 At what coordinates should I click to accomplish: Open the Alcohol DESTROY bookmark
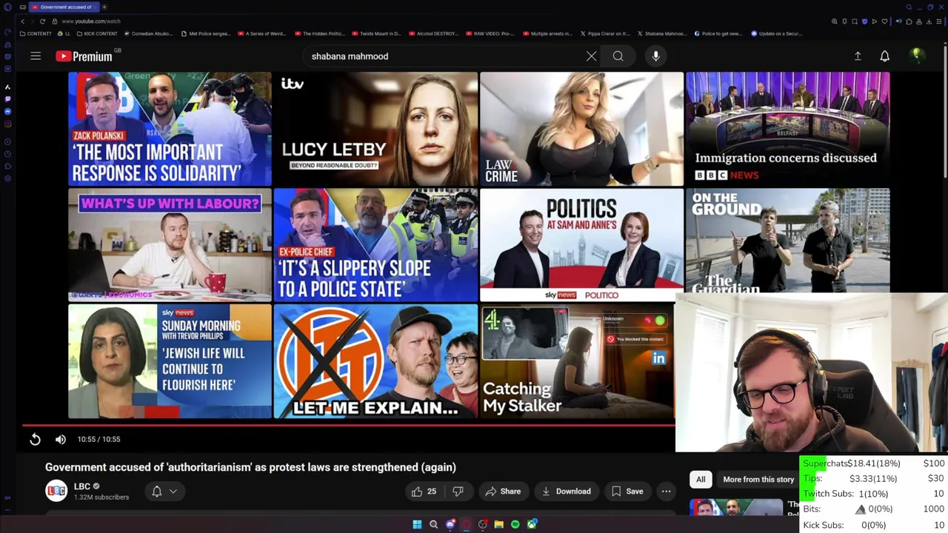pos(434,33)
